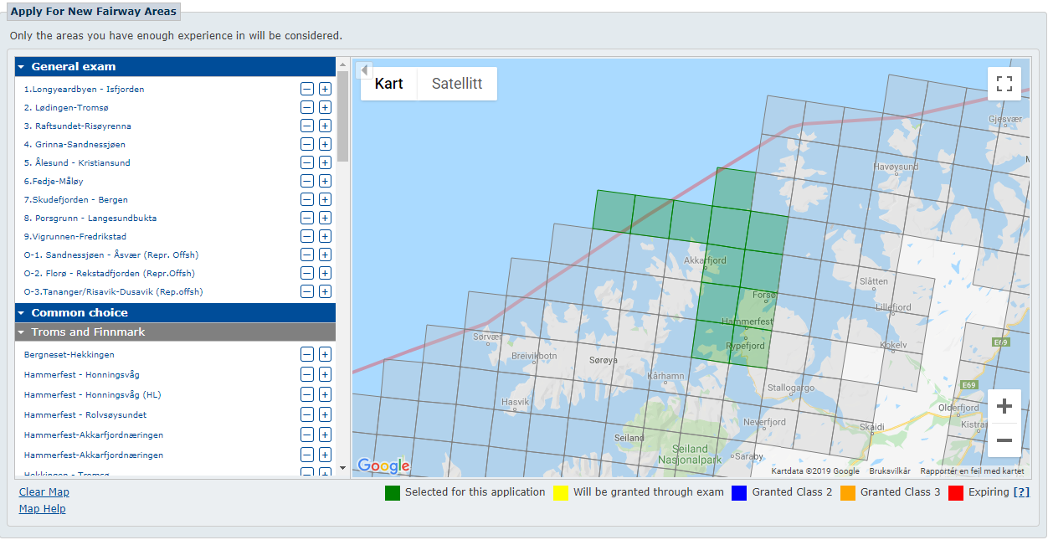Toggle fullscreen map view
The image size is (1048, 540).
[1004, 84]
